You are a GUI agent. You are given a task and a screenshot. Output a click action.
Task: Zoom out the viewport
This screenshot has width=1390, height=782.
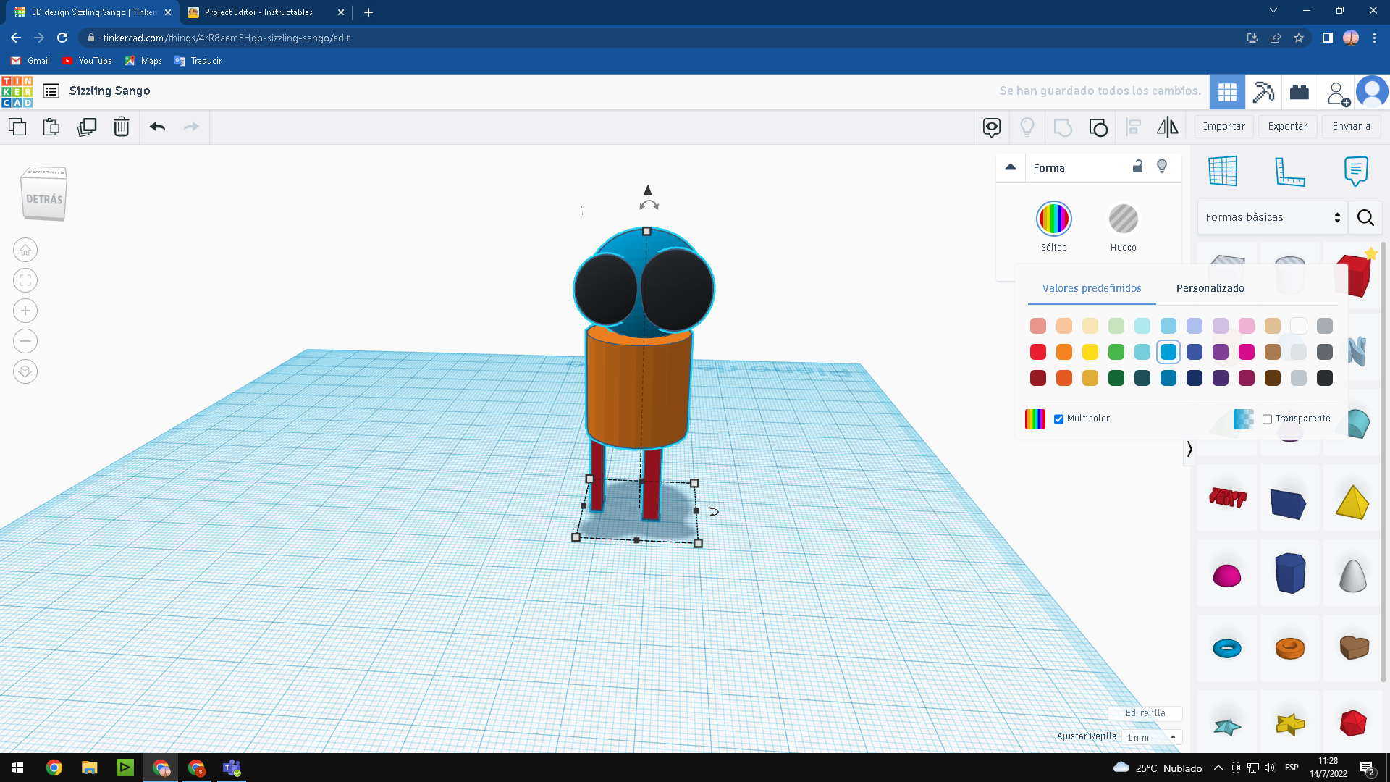click(x=25, y=341)
